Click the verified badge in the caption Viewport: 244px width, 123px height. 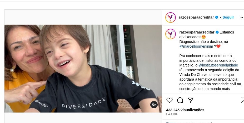[217, 32]
